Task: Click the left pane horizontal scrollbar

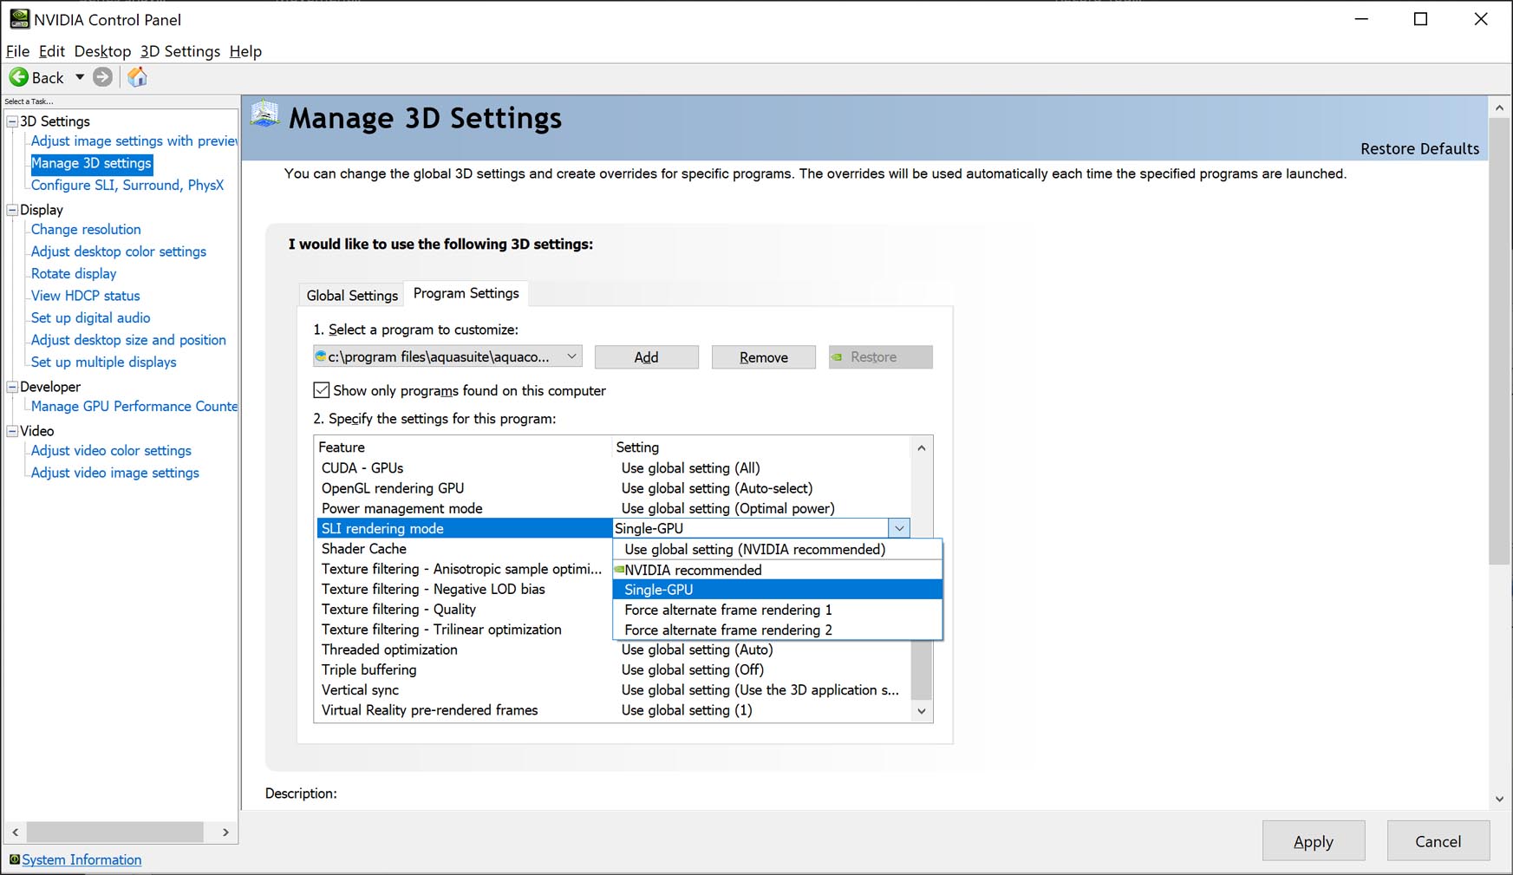Action: (114, 832)
